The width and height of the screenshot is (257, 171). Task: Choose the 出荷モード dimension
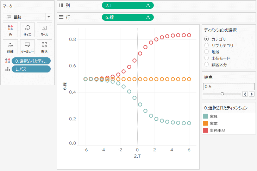207,58
